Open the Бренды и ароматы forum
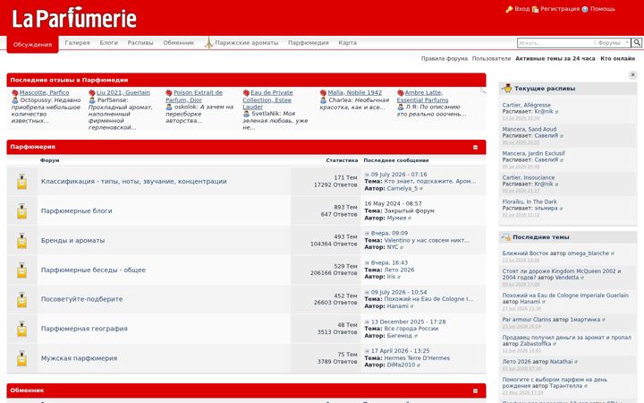This screenshot has height=403, width=644. (x=72, y=241)
